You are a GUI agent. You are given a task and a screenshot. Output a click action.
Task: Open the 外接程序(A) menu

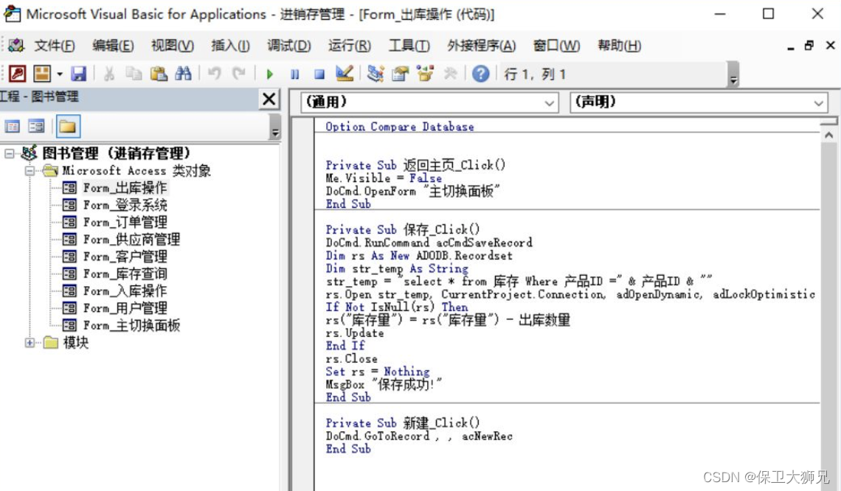[x=482, y=46]
